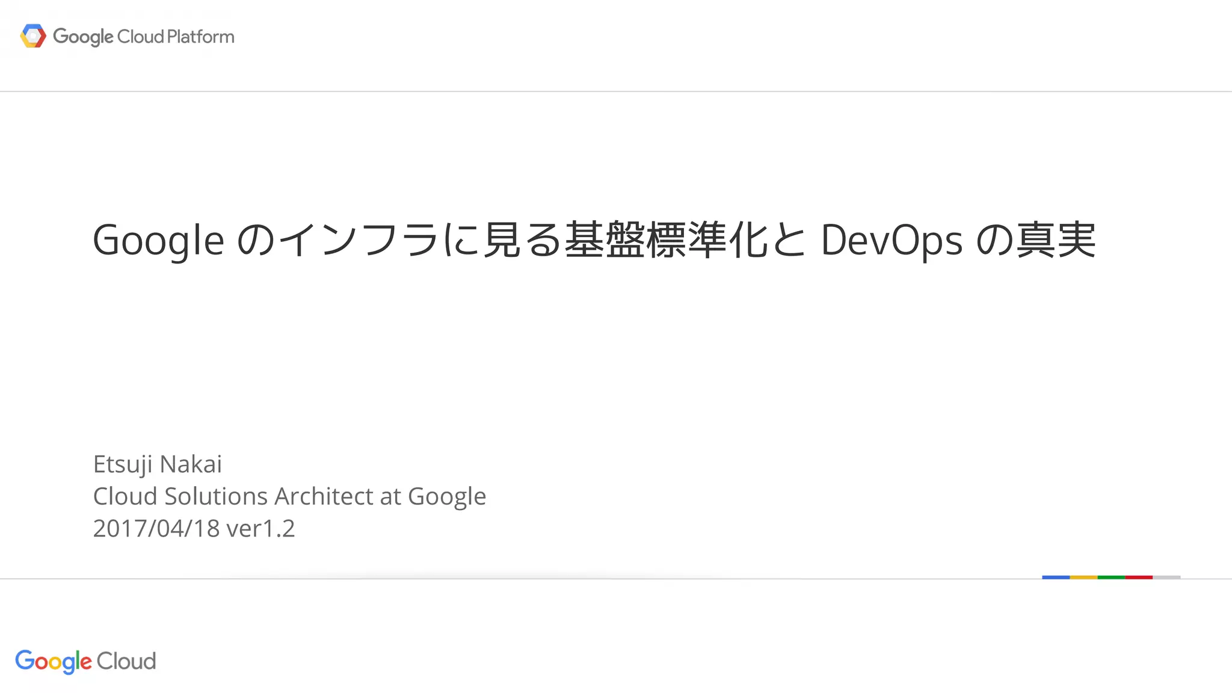Click the "Google Cloud Platform" header wordmark
The image size is (1232, 693).
(x=143, y=37)
